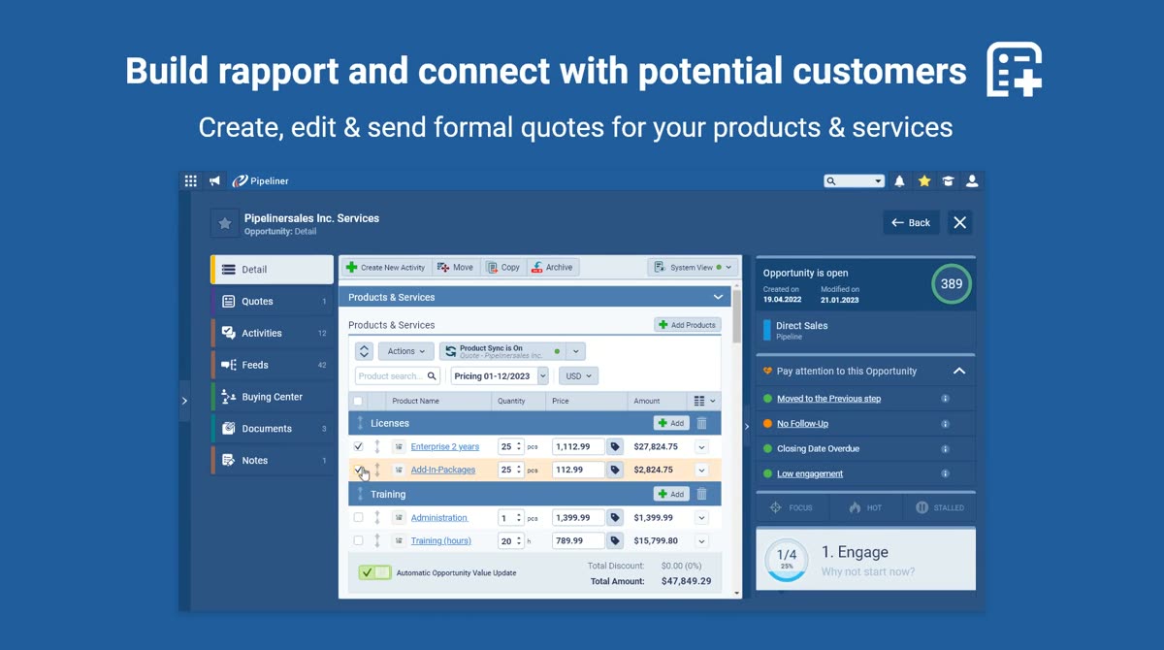This screenshot has height=650, width=1164.
Task: Click Add button in Licenses group
Action: (671, 423)
